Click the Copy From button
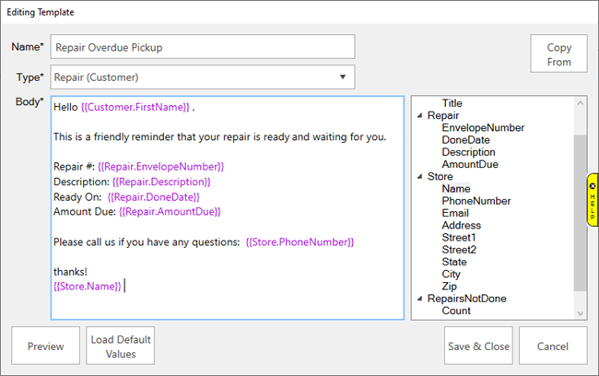599x376 pixels. [558, 54]
